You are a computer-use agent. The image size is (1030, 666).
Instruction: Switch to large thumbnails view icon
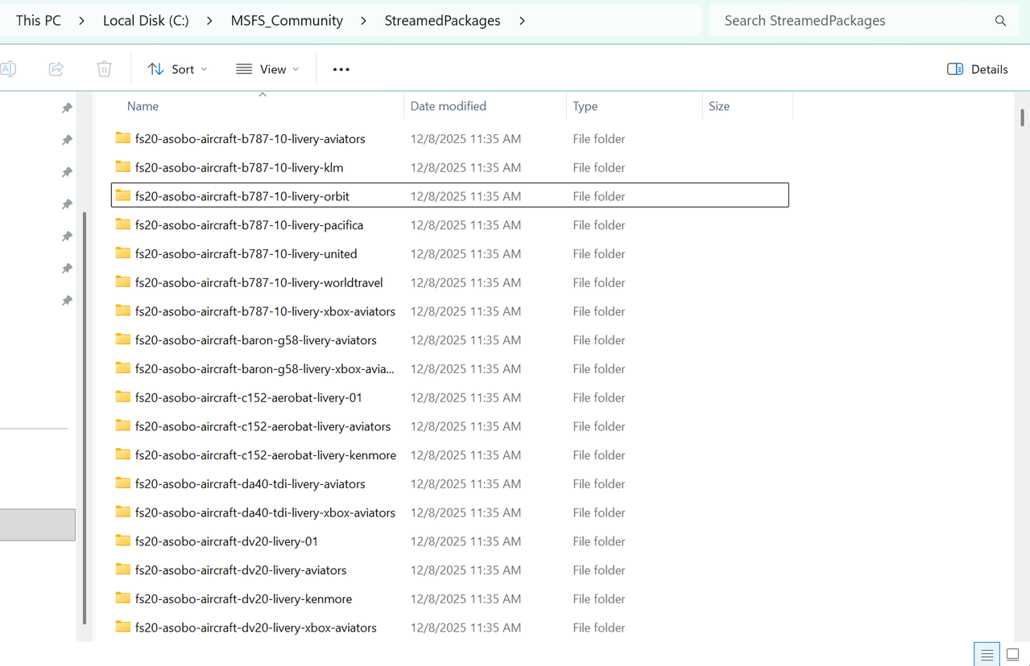click(x=1013, y=655)
